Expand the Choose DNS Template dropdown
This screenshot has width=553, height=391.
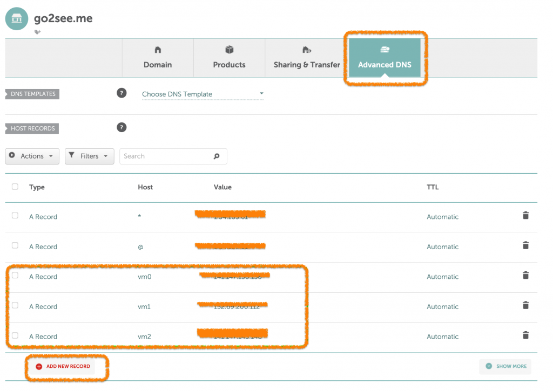pos(203,94)
